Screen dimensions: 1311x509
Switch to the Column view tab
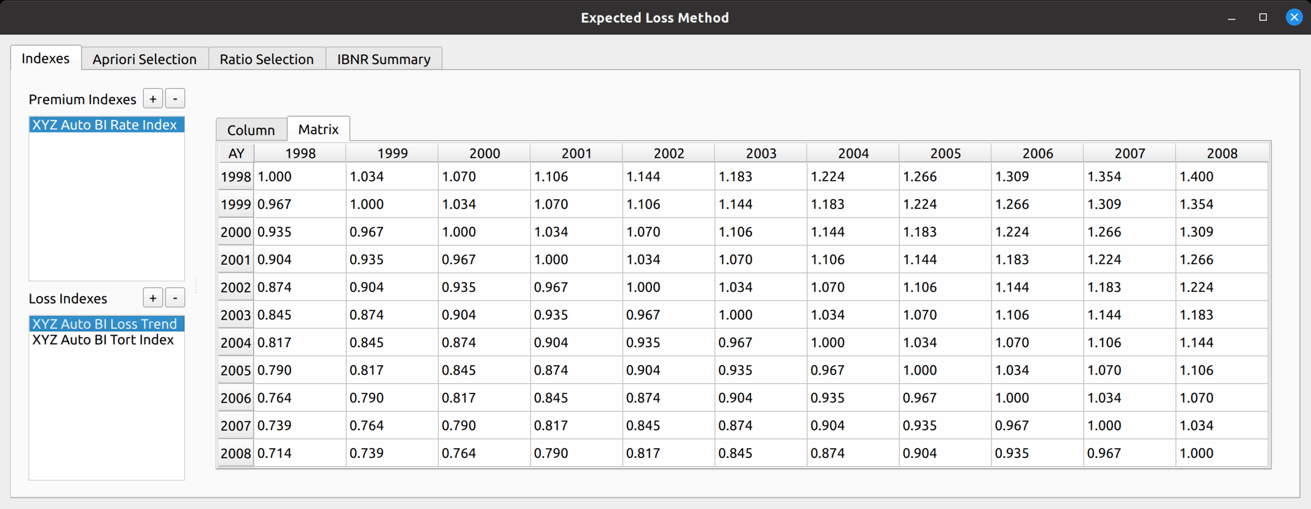(x=251, y=130)
